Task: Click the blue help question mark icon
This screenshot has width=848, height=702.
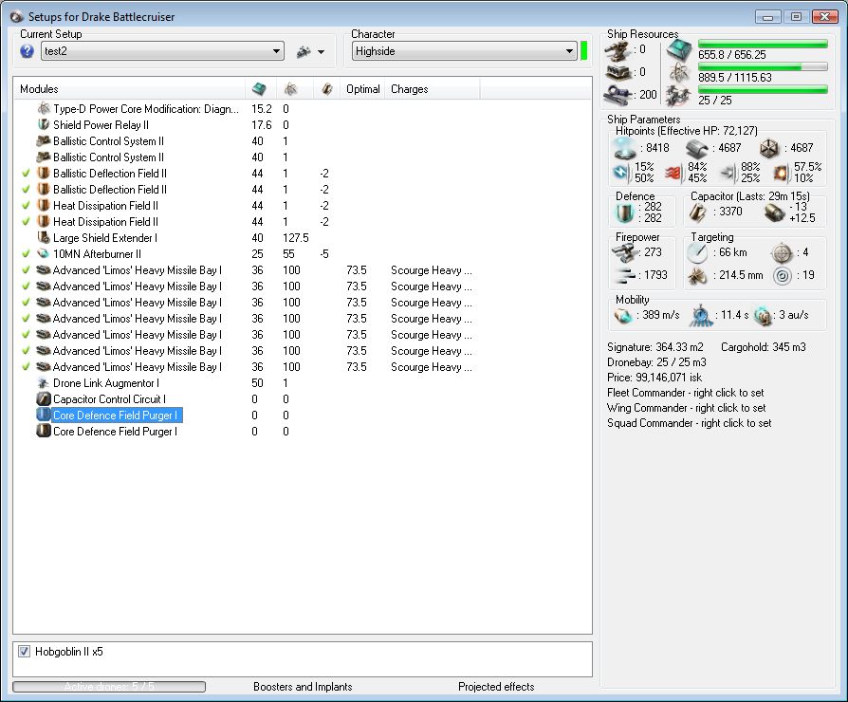Action: click(x=27, y=51)
